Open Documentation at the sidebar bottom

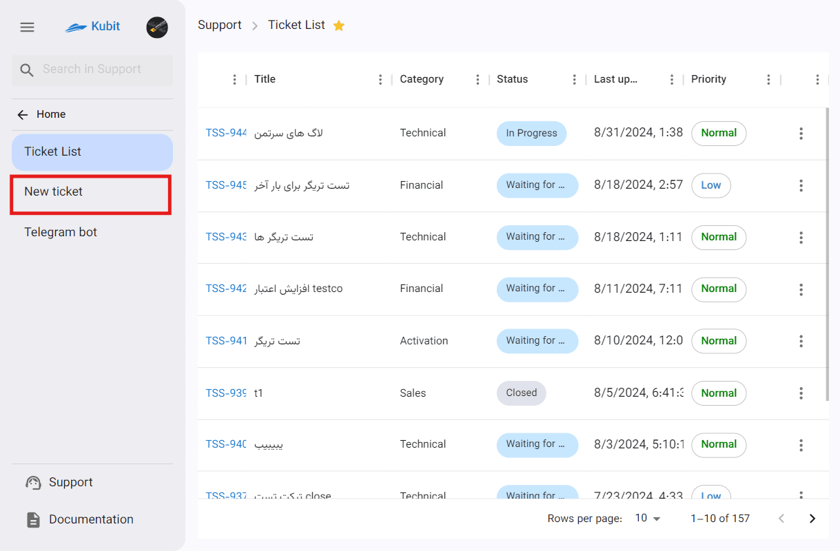click(x=92, y=520)
